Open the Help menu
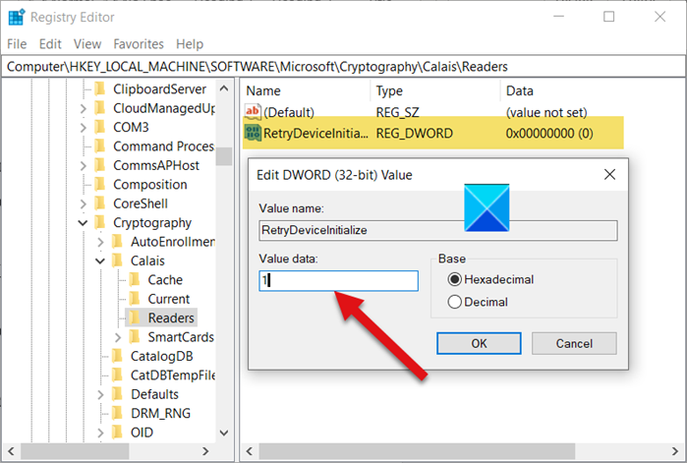687x463 pixels. [x=190, y=44]
